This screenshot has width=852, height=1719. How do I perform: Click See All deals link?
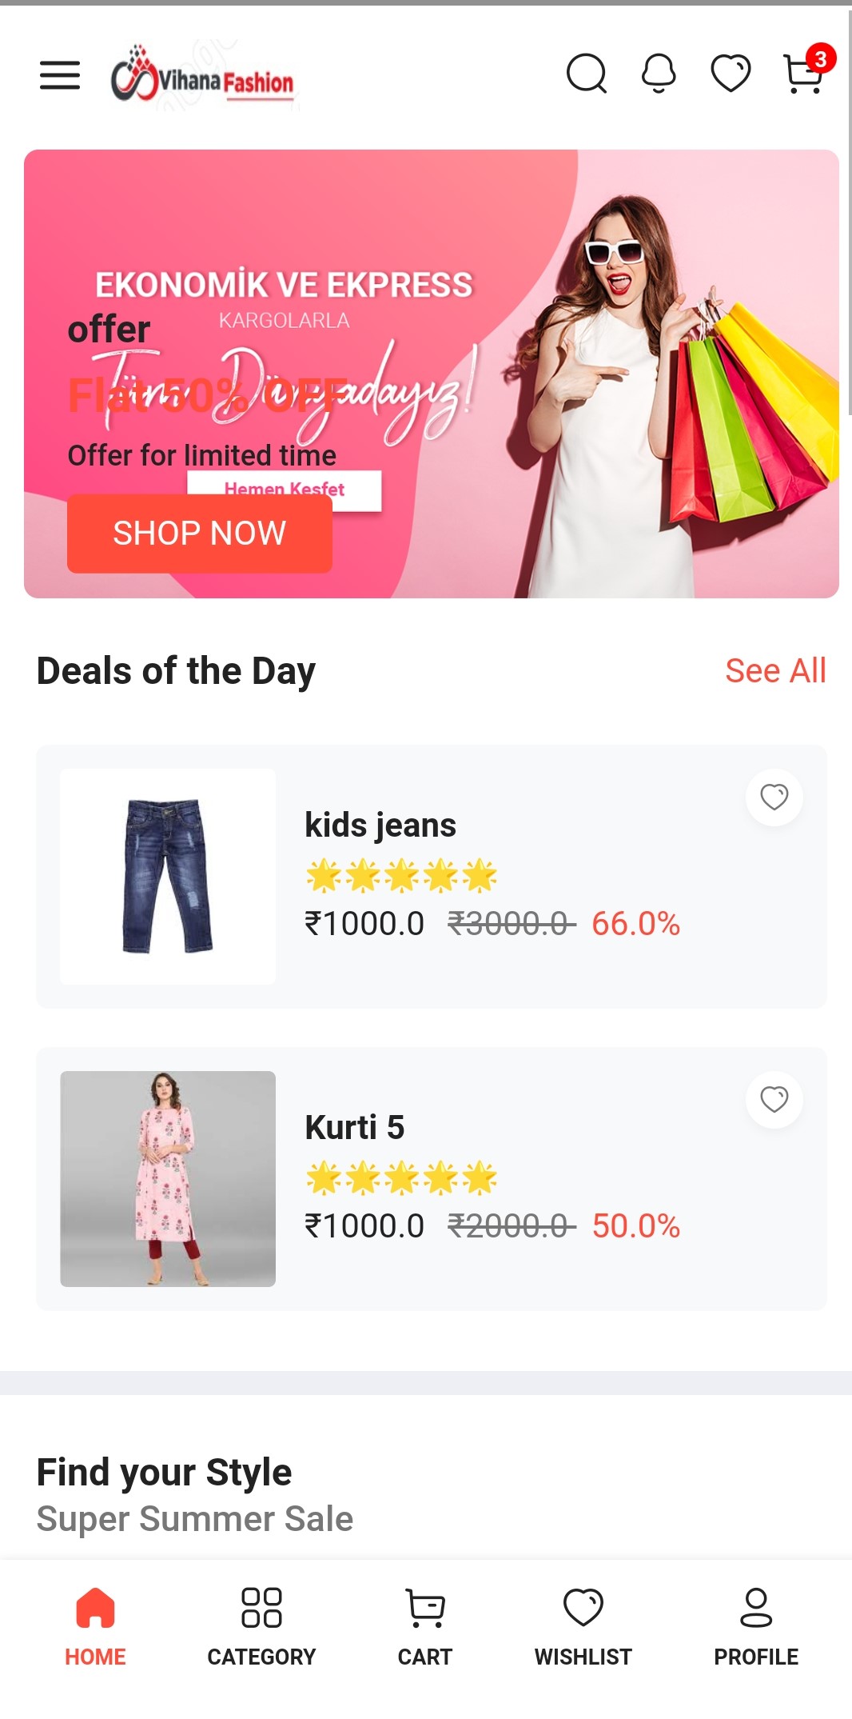pos(775,670)
